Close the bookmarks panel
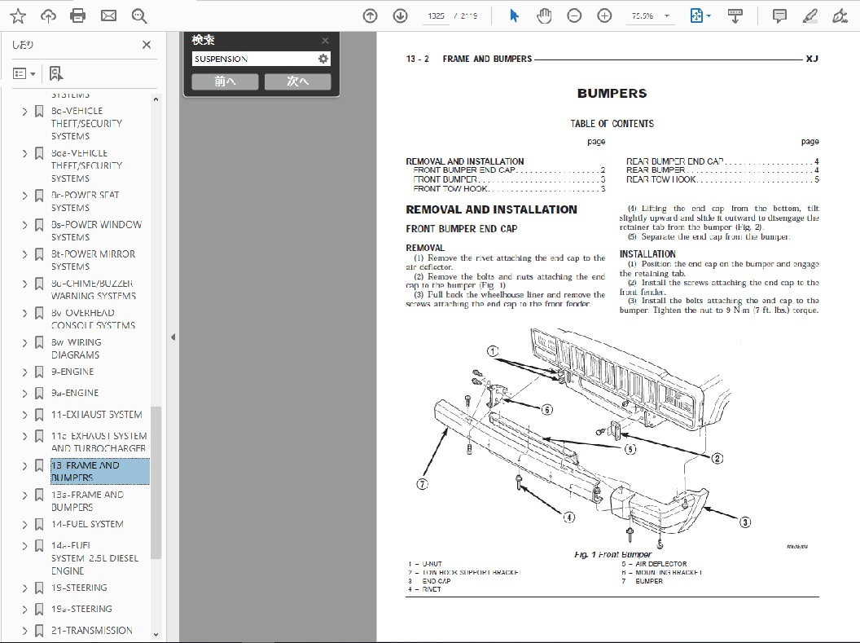This screenshot has height=643, width=860. tap(147, 45)
